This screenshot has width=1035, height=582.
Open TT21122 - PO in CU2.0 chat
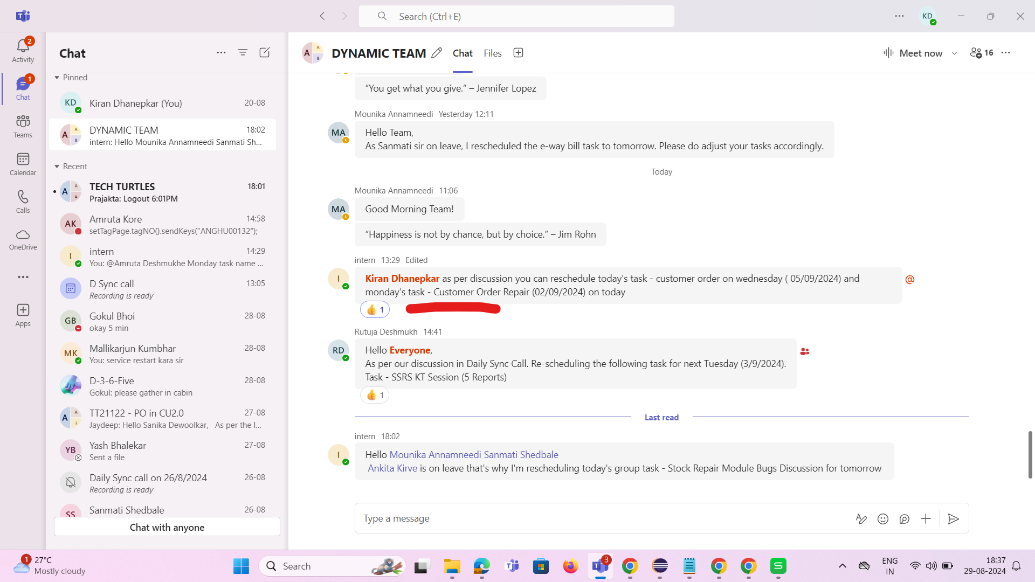pyautogui.click(x=162, y=418)
